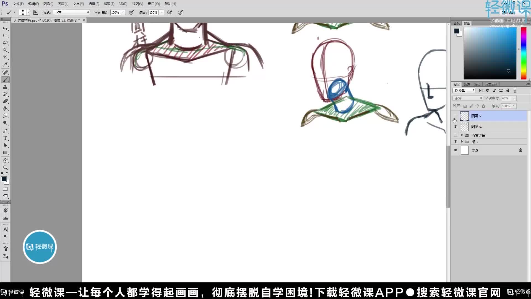Select the Crop tool
This screenshot has width=531, height=299.
pyautogui.click(x=5, y=57)
